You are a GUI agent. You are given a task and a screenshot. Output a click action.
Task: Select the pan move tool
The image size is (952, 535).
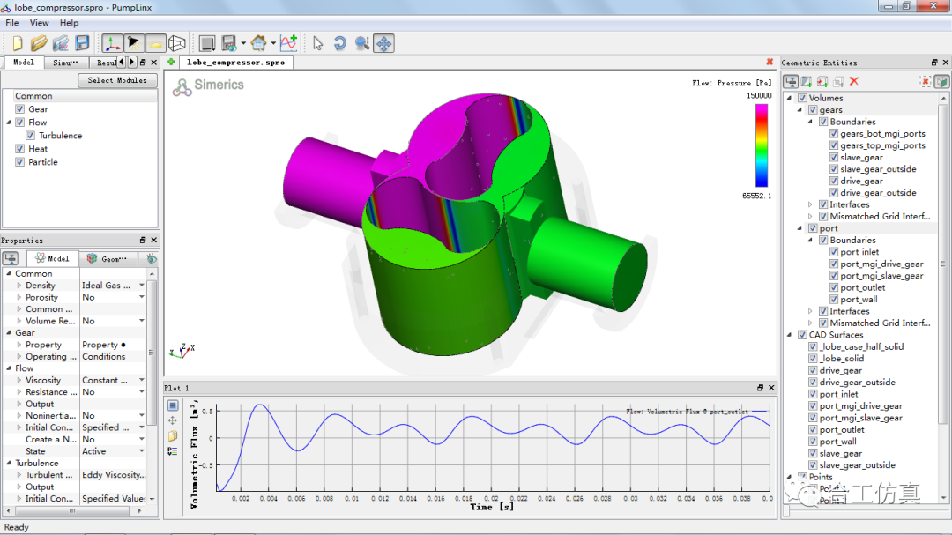tap(383, 43)
